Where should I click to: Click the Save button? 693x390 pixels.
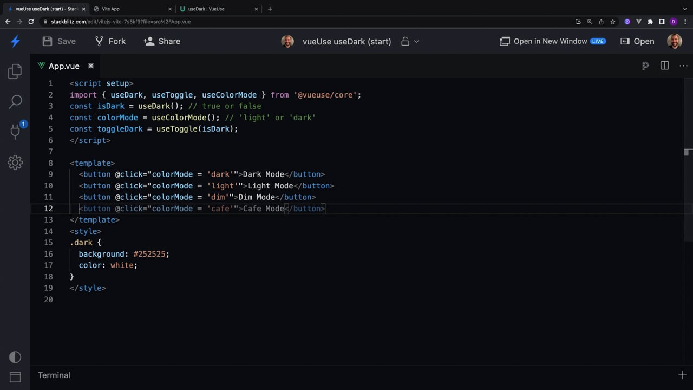pos(59,41)
